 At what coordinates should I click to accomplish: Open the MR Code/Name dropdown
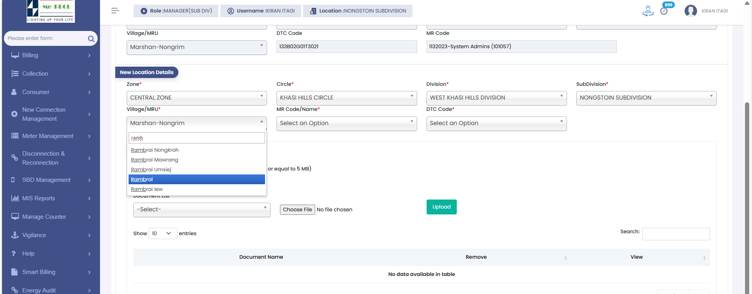[346, 123]
